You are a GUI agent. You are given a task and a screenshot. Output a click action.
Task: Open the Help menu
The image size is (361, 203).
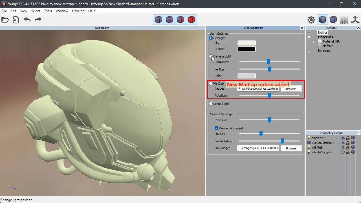point(92,11)
